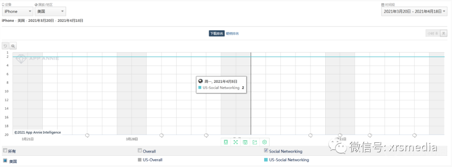Click the save image icon in chart toolbar

pyautogui.click(x=245, y=142)
